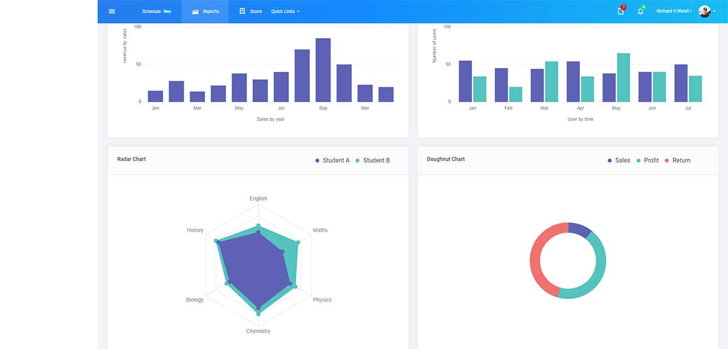Click the Reports chart icon in navbar

coord(195,11)
